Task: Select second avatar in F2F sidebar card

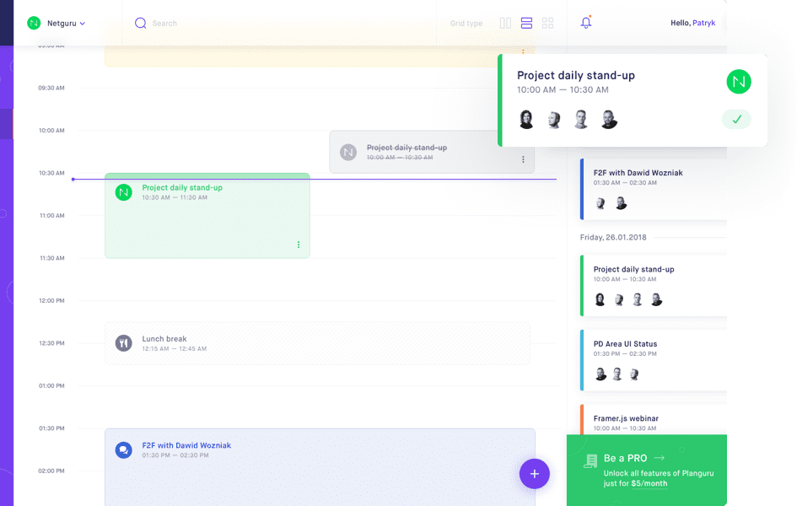Action: [x=621, y=203]
